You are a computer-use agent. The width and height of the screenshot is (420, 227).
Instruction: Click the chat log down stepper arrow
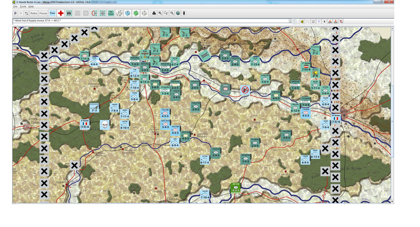point(290,22)
